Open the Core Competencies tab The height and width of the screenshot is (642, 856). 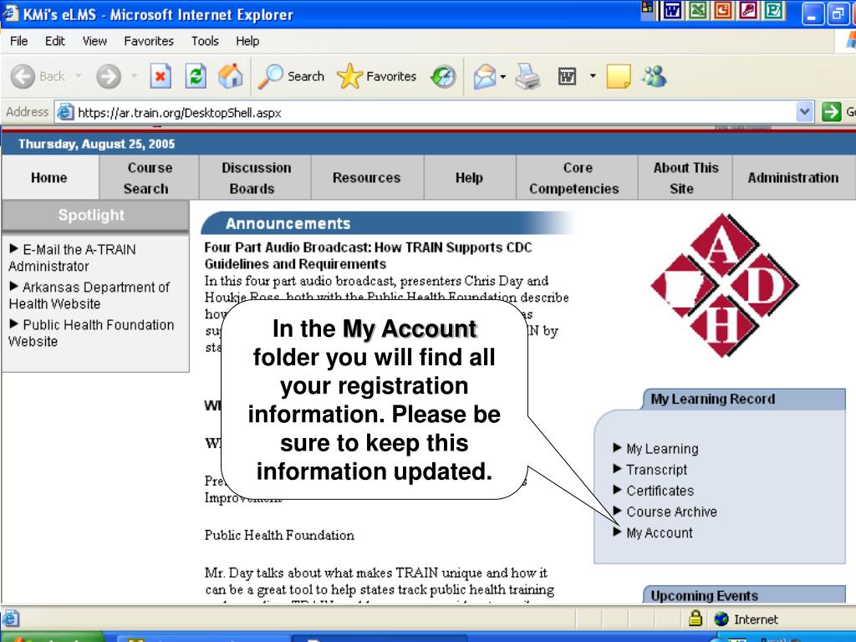point(577,177)
